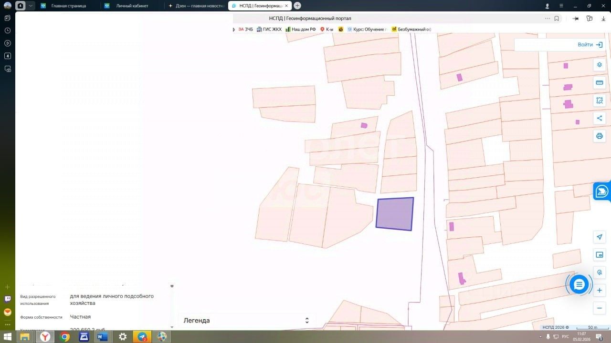Select the highlighted purple land parcel
Viewport: 611px width, 343px height.
pos(395,214)
